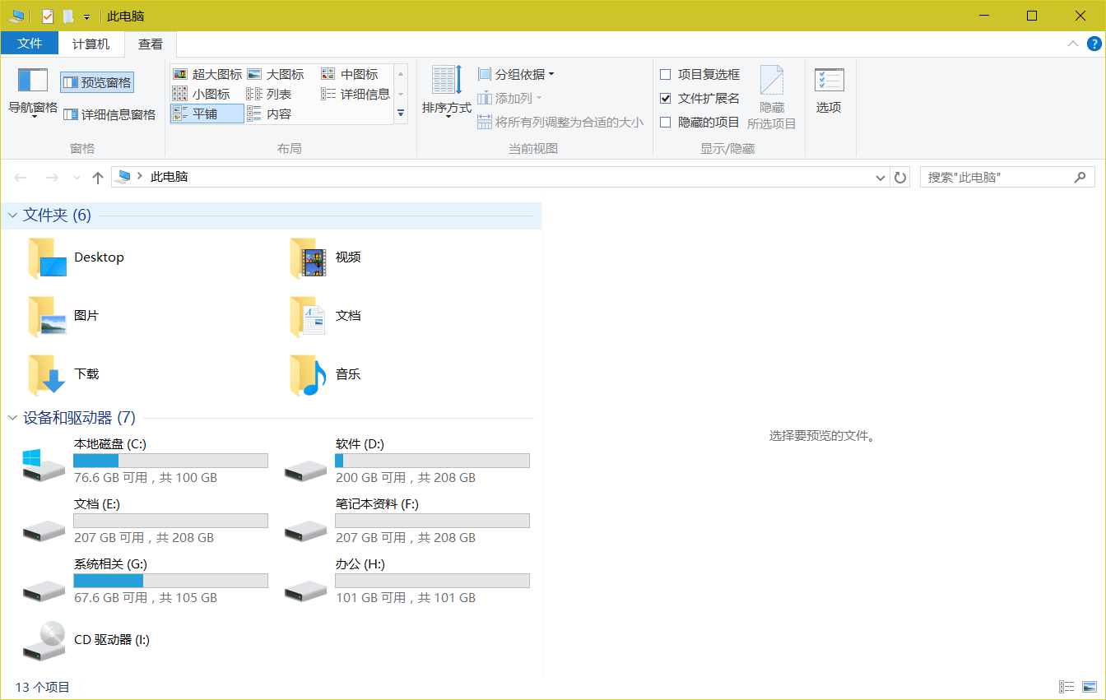Switch to the 查看 tab
The image size is (1106, 700).
pyautogui.click(x=151, y=44)
